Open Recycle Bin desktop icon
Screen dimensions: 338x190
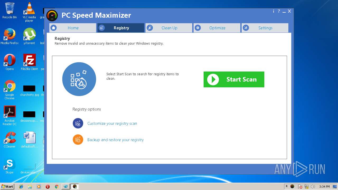(10, 11)
